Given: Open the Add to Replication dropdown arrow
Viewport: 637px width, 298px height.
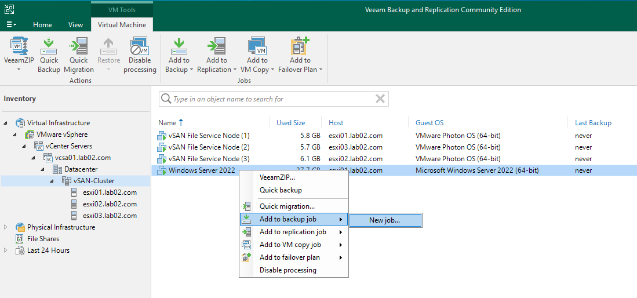Looking at the screenshot, I should click(235, 70).
